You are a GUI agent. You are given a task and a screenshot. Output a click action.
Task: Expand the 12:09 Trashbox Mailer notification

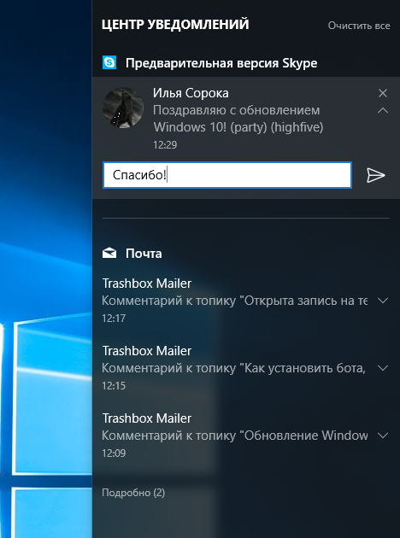pos(383,436)
